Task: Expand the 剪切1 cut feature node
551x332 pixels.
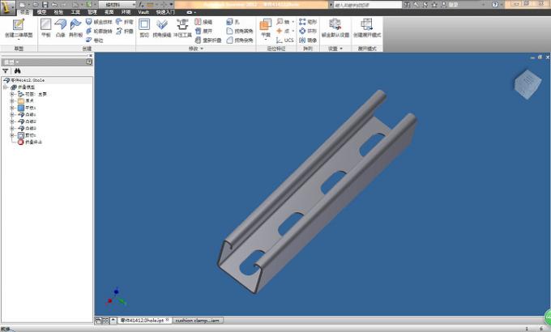Action: coord(12,135)
